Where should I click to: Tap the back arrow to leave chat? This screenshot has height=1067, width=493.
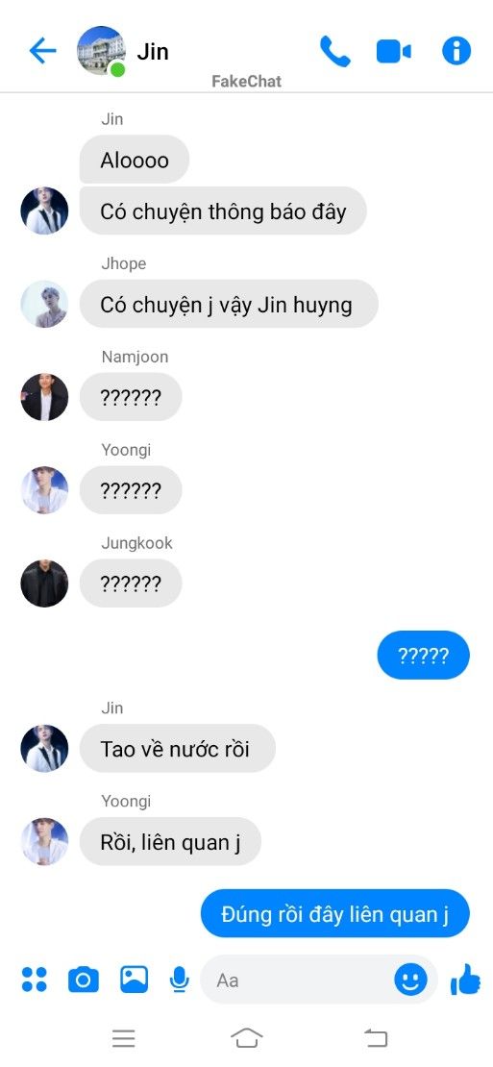[42, 51]
